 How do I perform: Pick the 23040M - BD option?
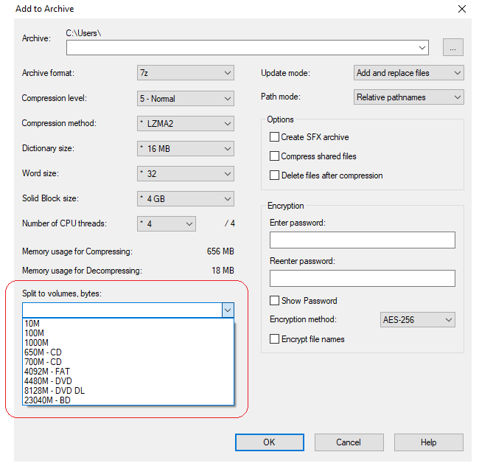pos(47,400)
